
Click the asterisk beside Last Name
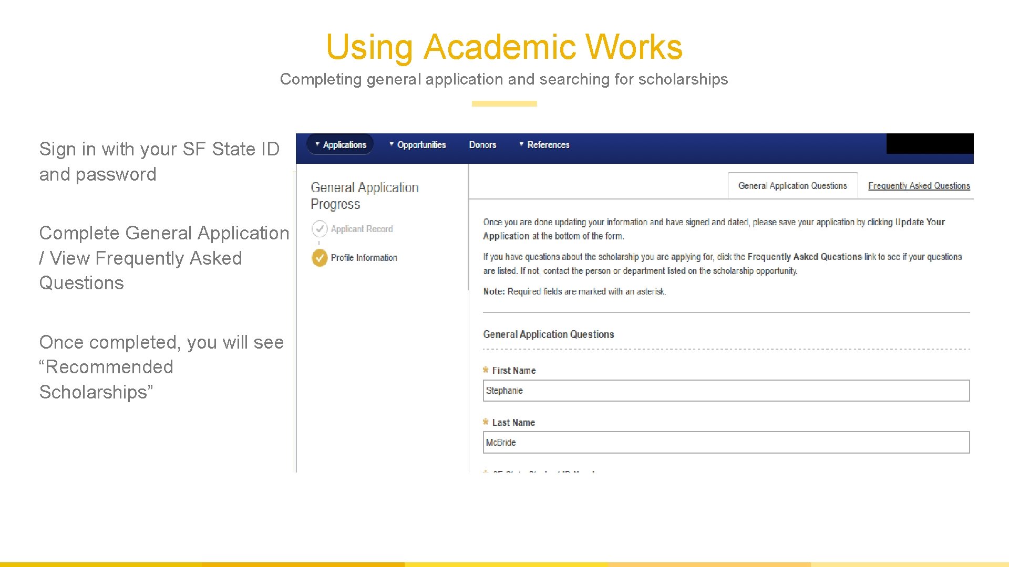[x=486, y=422]
